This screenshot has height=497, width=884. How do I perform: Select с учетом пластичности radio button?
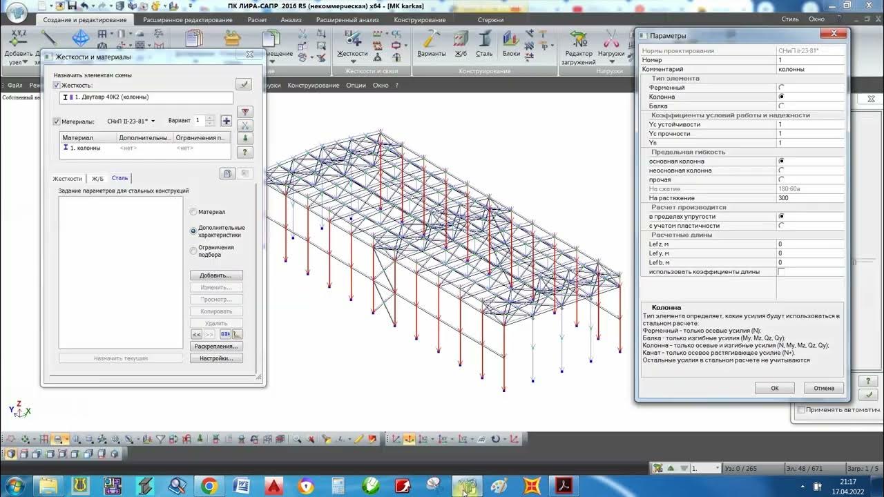781,226
